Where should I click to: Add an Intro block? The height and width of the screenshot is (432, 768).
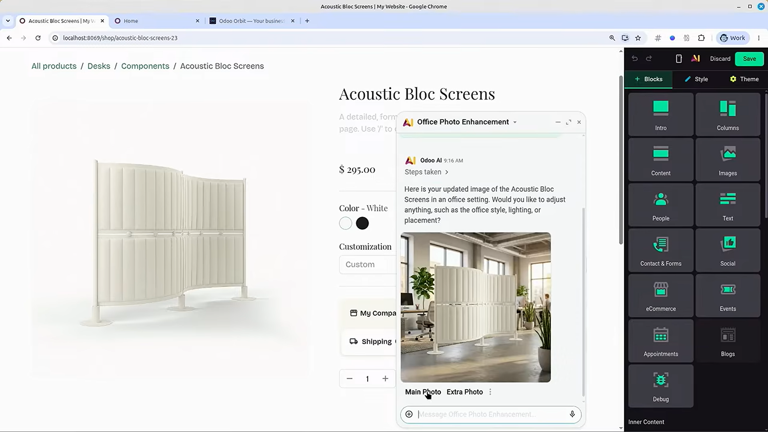click(661, 114)
